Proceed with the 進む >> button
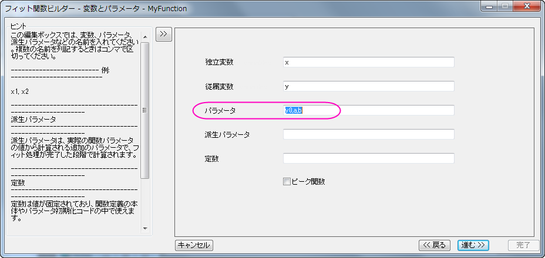The height and width of the screenshot is (258, 545). 473,245
